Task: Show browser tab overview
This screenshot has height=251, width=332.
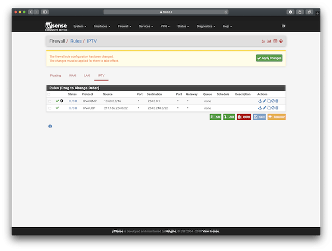Action: click(309, 12)
